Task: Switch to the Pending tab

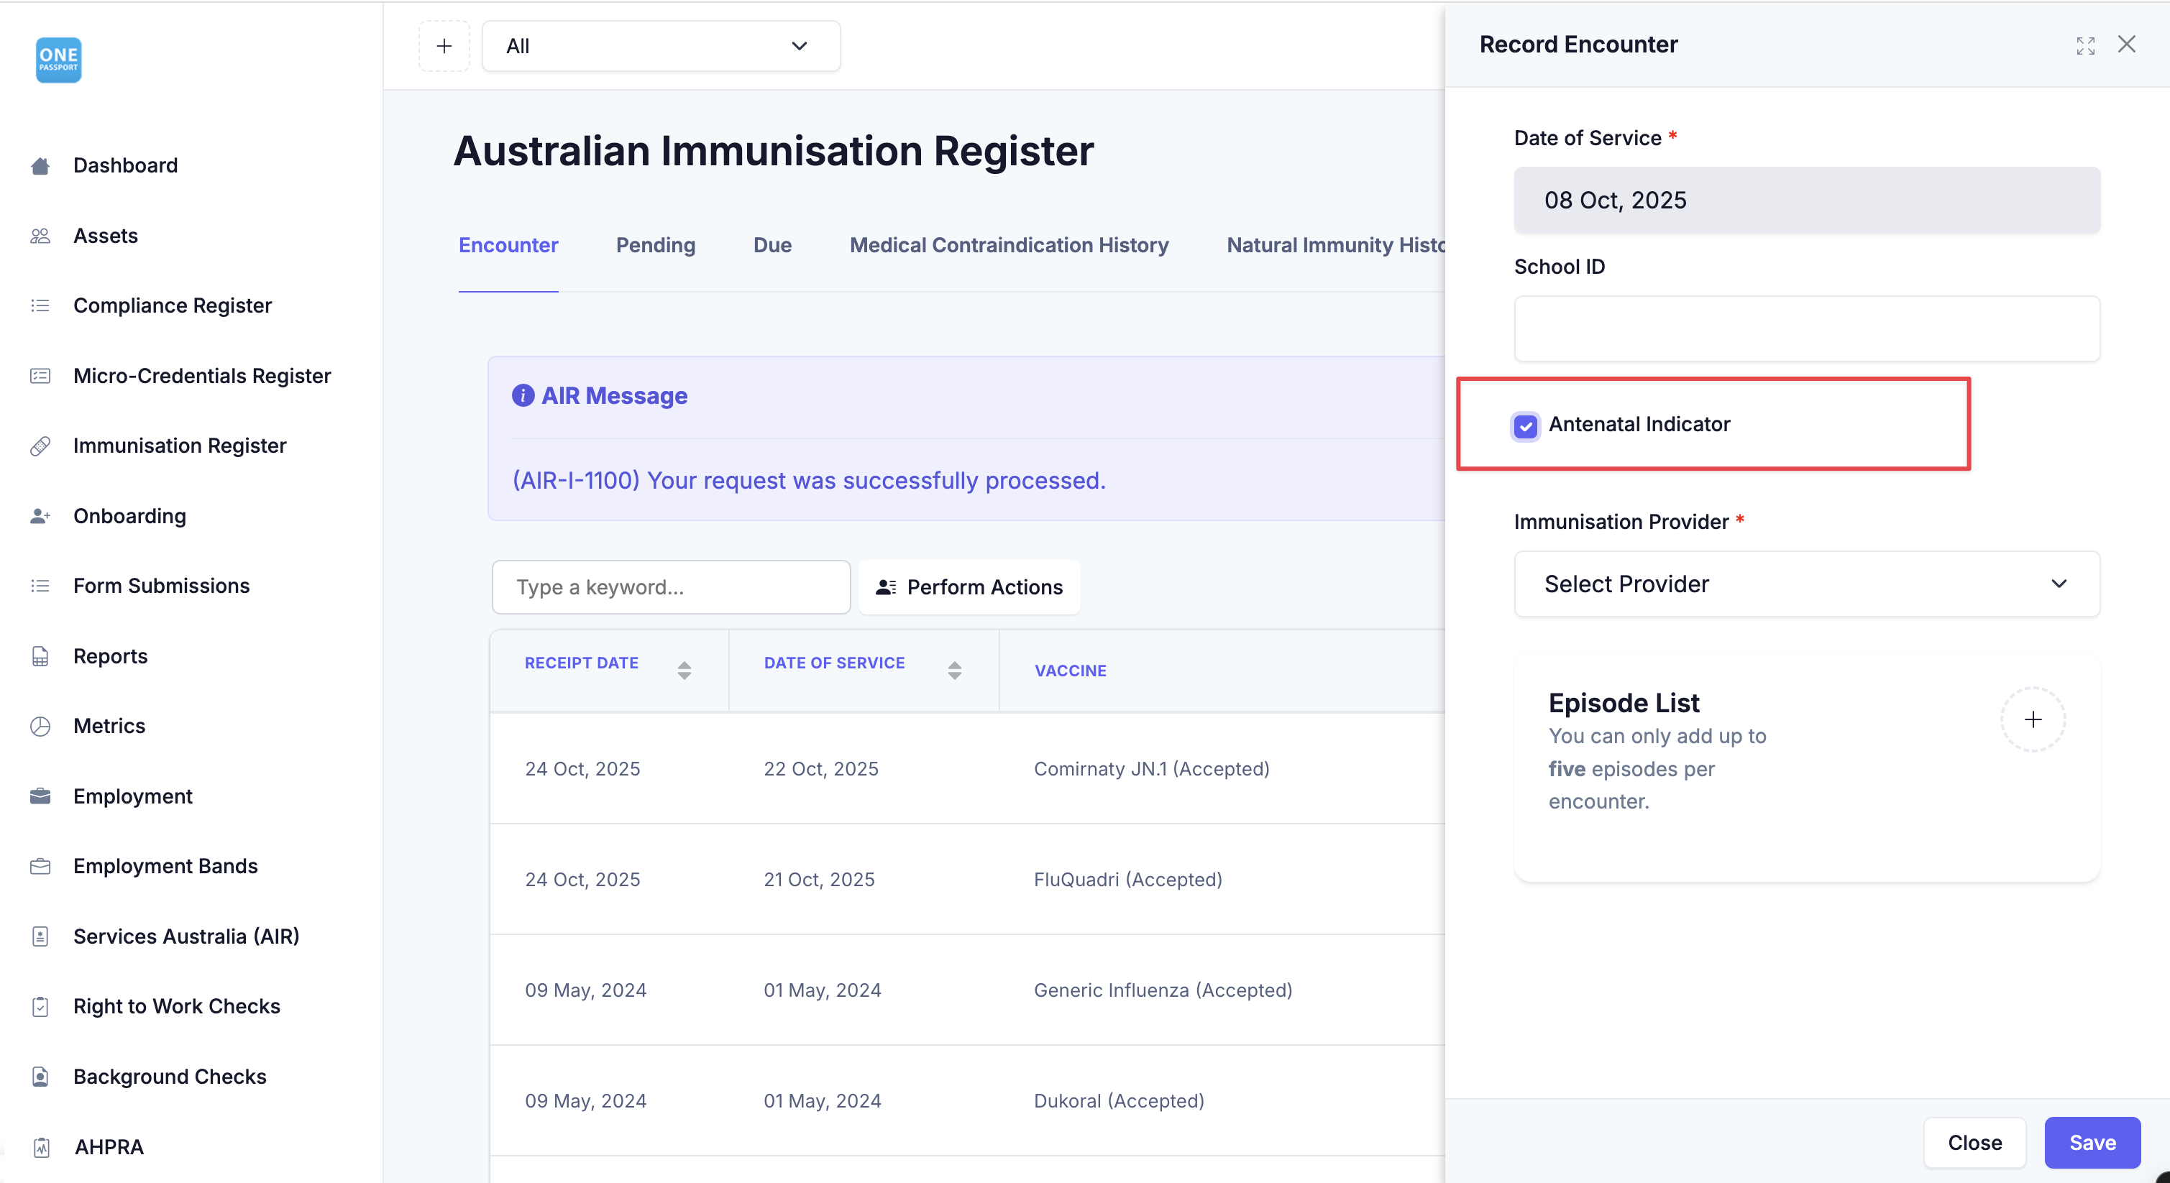Action: (655, 245)
